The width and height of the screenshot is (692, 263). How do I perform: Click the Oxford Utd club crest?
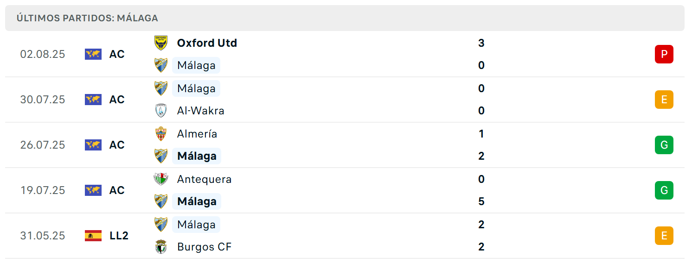160,43
